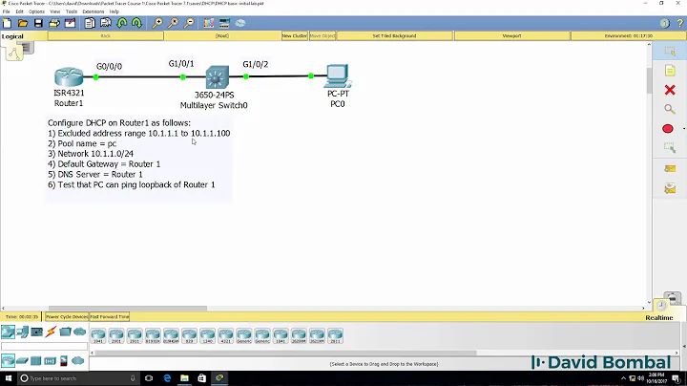This screenshot has width=687, height=386.
Task: Reset zoom with middle magnifier icon
Action: coord(173,23)
